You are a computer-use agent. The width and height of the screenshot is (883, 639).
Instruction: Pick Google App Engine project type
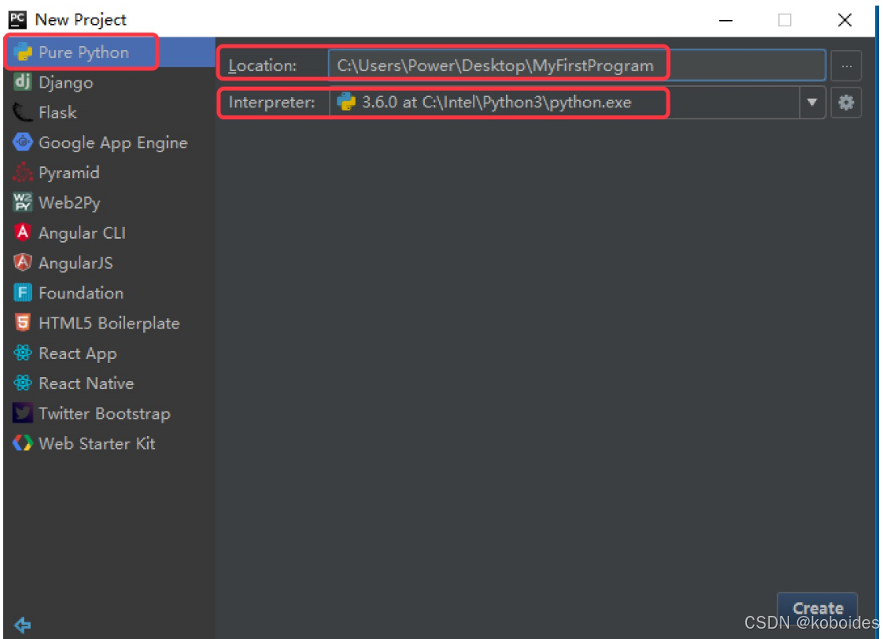[x=110, y=142]
